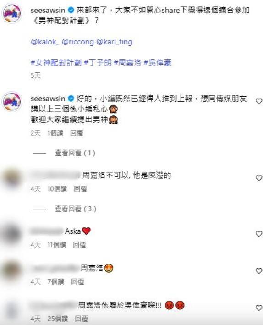The width and height of the screenshot is (263, 325).
Task: Open avatar of the Aska commenter
Action: (x=11, y=234)
